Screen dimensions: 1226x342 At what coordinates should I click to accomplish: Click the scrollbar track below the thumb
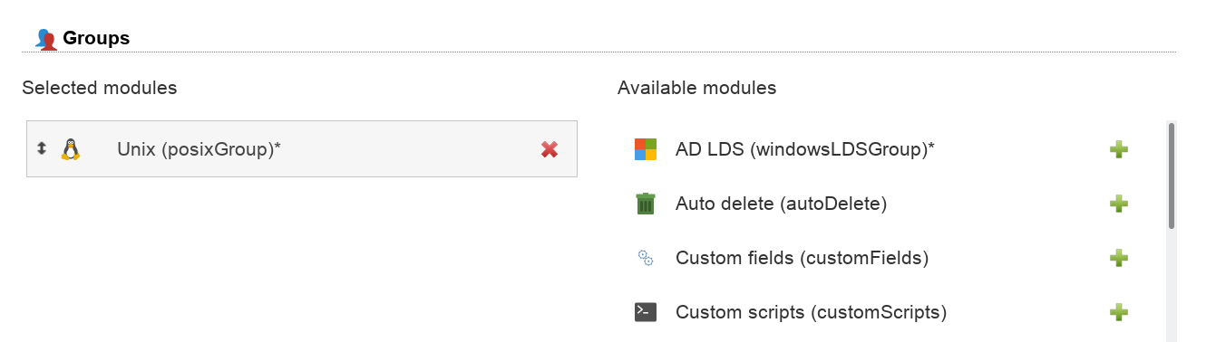point(1171,285)
